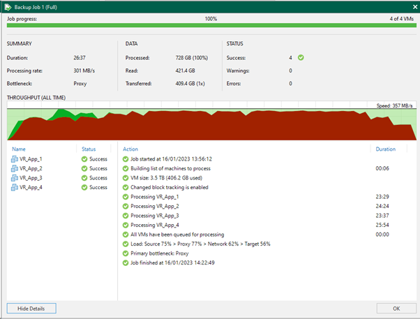
Task: Select the Processing VR_App_4 log entry
Action: coord(155,225)
